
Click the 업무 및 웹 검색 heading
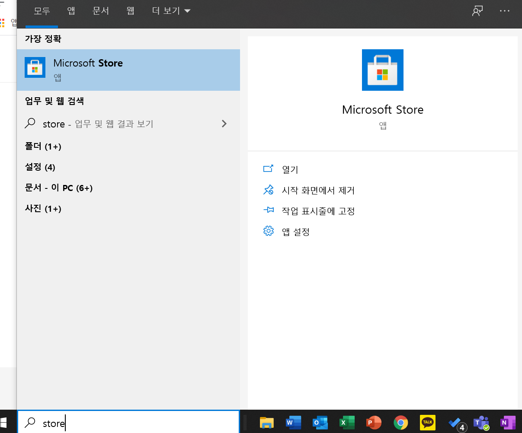click(54, 101)
